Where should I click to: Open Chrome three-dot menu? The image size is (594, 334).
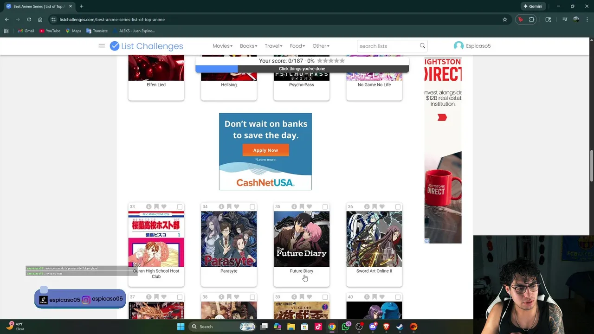click(588, 19)
